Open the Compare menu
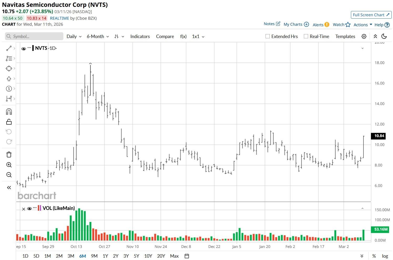Image resolution: width=393 pixels, height=260 pixels. pos(165,36)
